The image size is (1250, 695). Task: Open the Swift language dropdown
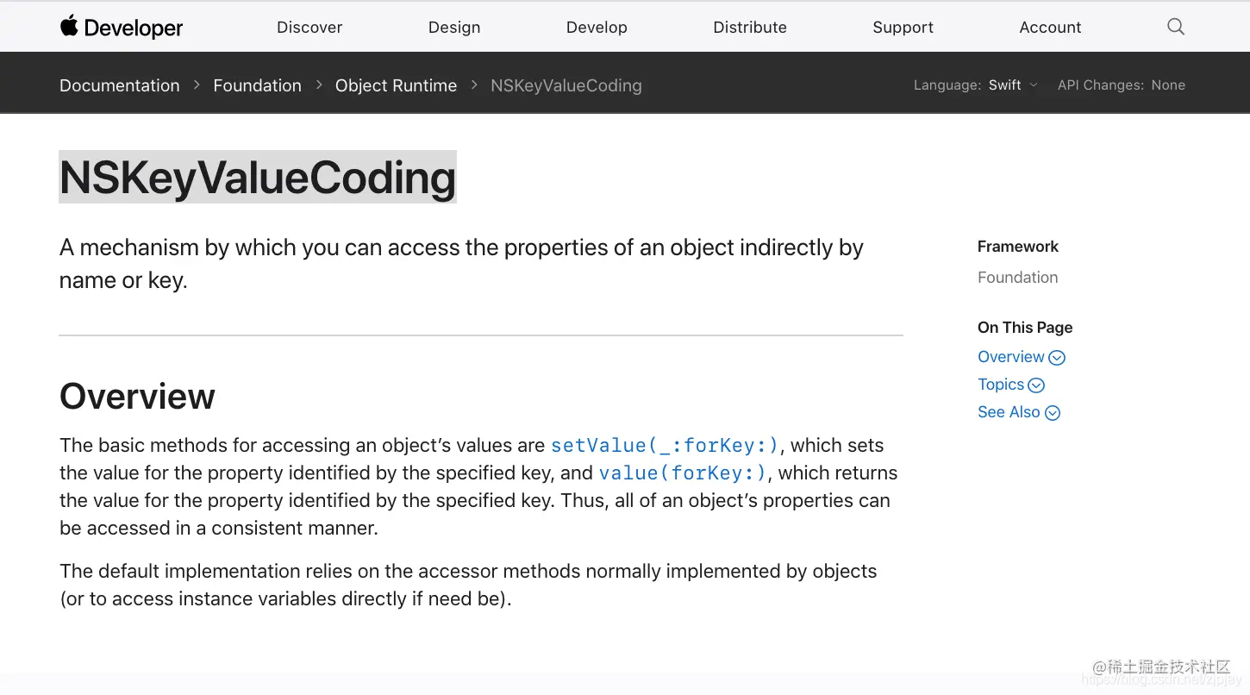1015,85
